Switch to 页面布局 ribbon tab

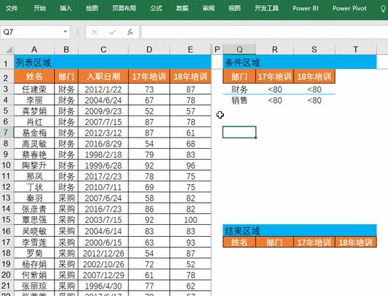tap(124, 8)
